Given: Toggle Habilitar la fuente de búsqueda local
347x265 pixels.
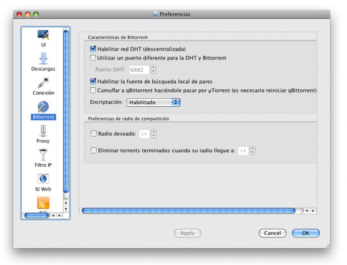Looking at the screenshot, I should pyautogui.click(x=93, y=81).
